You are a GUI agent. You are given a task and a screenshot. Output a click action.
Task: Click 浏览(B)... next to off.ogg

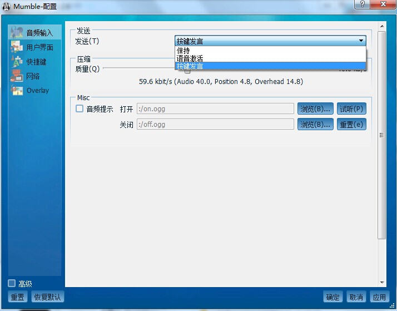coord(315,125)
